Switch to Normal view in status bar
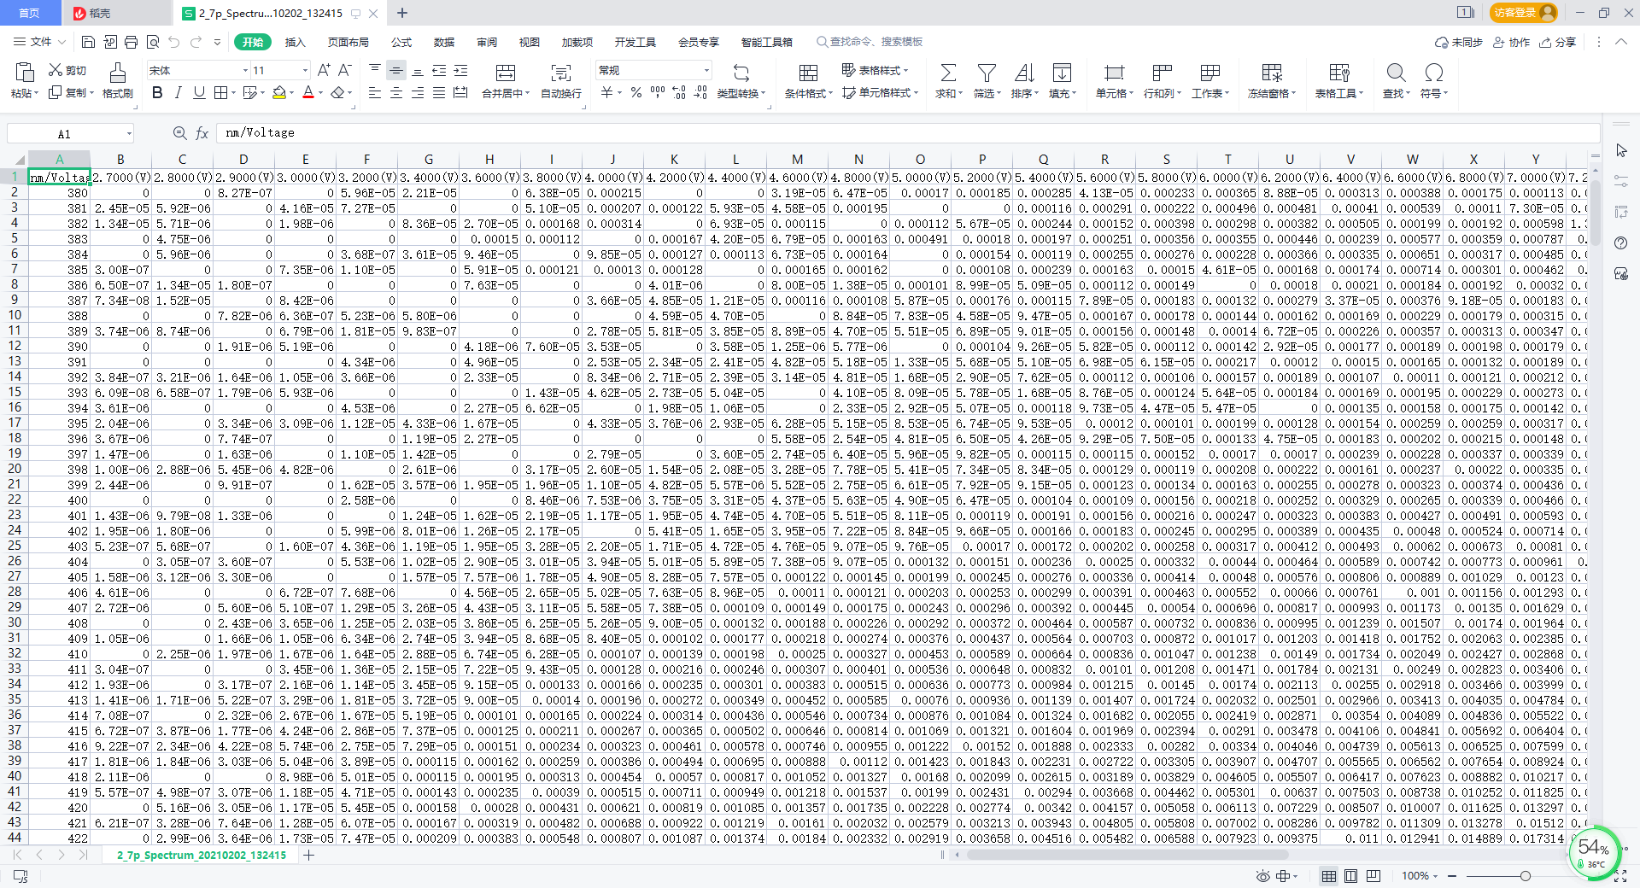This screenshot has height=888, width=1640. pyautogui.click(x=1329, y=876)
